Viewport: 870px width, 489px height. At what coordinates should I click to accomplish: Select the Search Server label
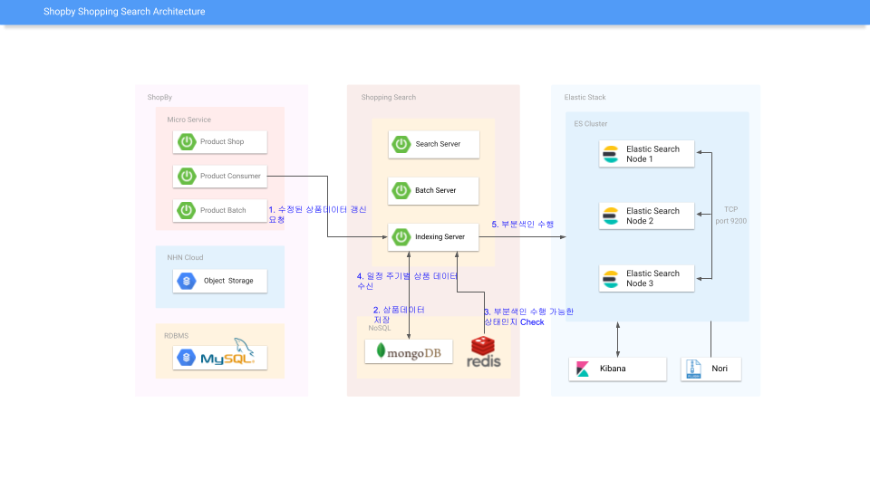click(438, 144)
